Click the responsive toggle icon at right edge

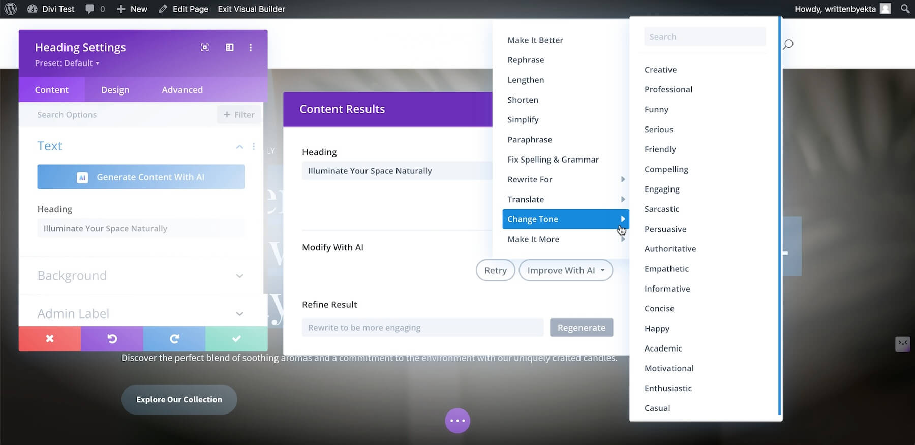(x=902, y=343)
